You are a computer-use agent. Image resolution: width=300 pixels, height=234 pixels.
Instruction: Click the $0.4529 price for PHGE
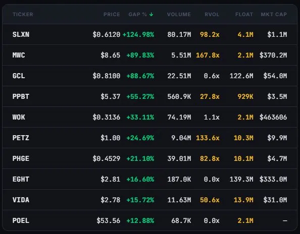(107, 158)
